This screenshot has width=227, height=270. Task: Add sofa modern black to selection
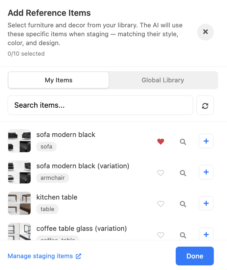206,141
